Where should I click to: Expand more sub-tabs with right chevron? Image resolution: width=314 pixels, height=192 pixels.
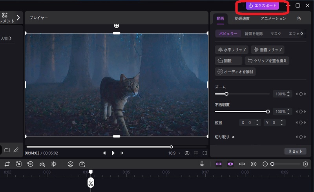click(302, 34)
